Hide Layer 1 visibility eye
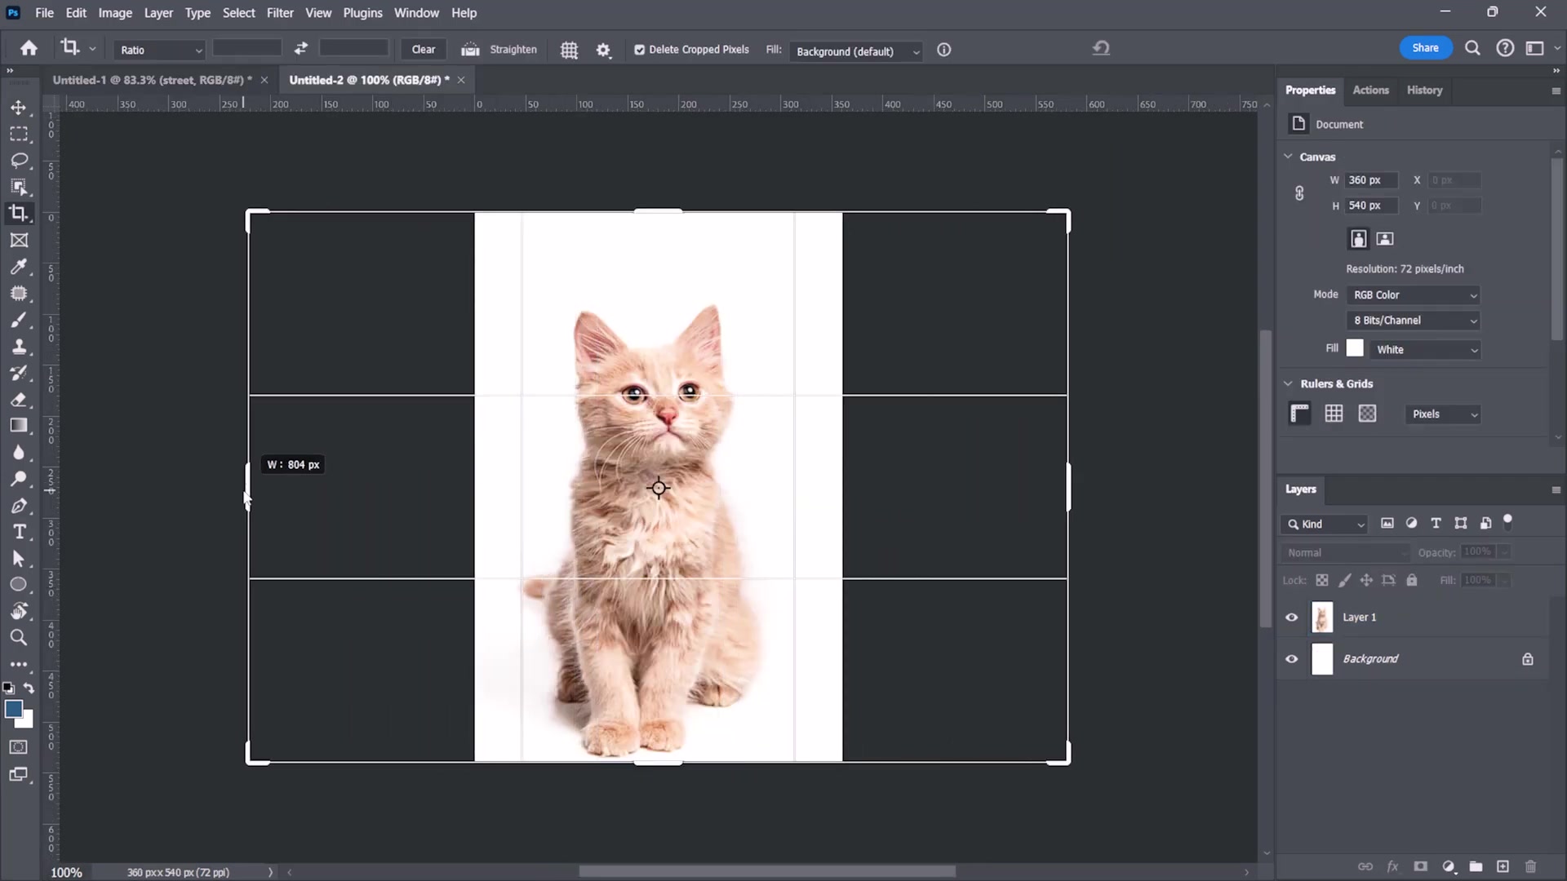The image size is (1567, 881). pyautogui.click(x=1291, y=618)
